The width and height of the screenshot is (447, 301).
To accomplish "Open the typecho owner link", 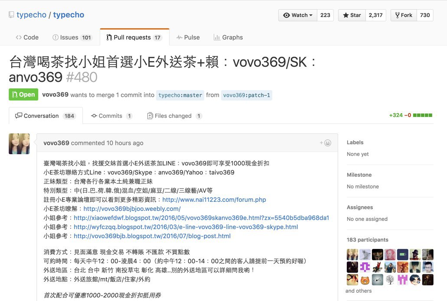I will tap(31, 15).
